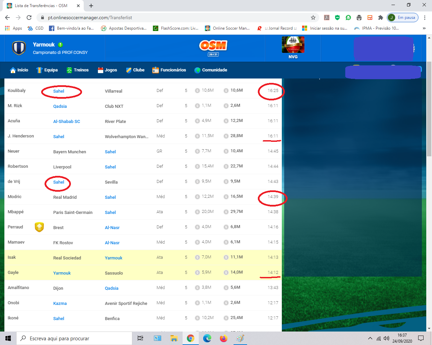Go back to the previous page
Screen dimensions: 432x345
click(7, 18)
